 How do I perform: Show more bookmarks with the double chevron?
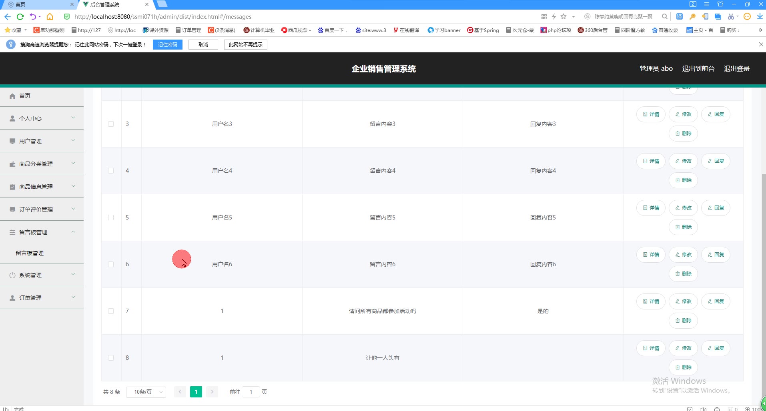[x=760, y=30]
